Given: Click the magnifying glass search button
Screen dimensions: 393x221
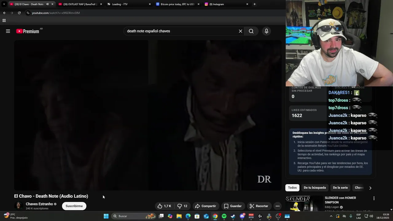Looking at the screenshot, I should pos(251,31).
